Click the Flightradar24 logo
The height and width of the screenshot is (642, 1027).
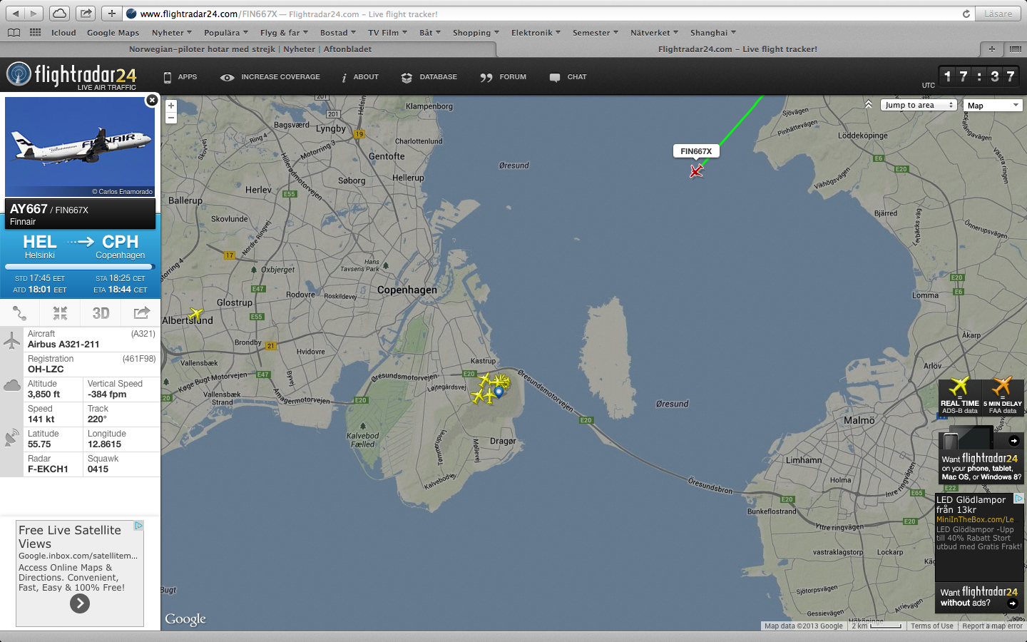coord(71,76)
